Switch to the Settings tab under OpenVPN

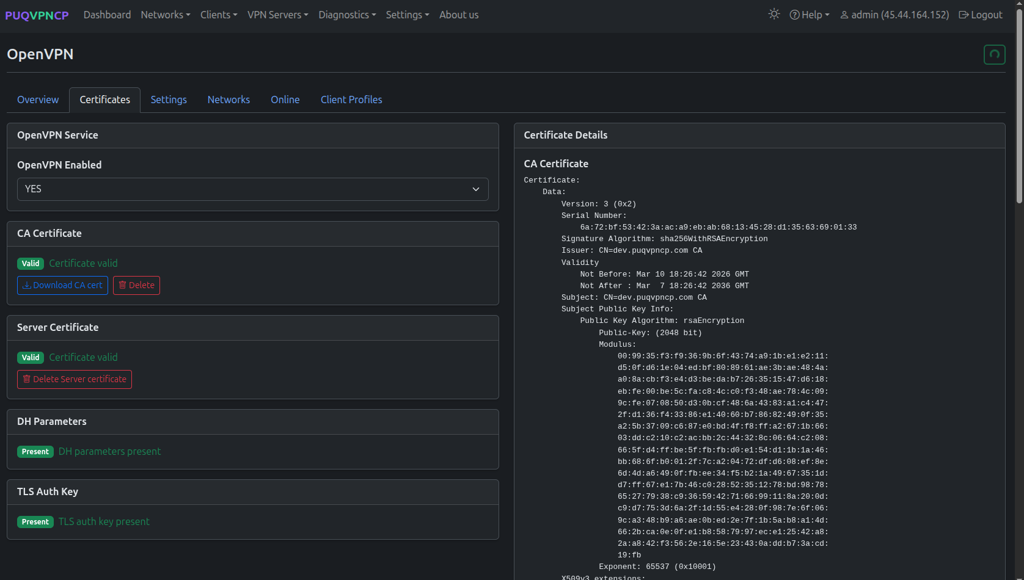point(169,100)
